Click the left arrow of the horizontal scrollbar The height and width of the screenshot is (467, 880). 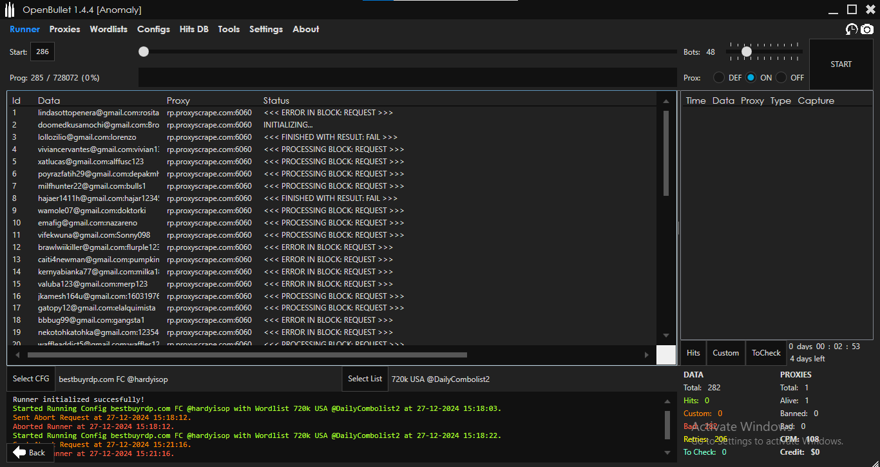(17, 355)
